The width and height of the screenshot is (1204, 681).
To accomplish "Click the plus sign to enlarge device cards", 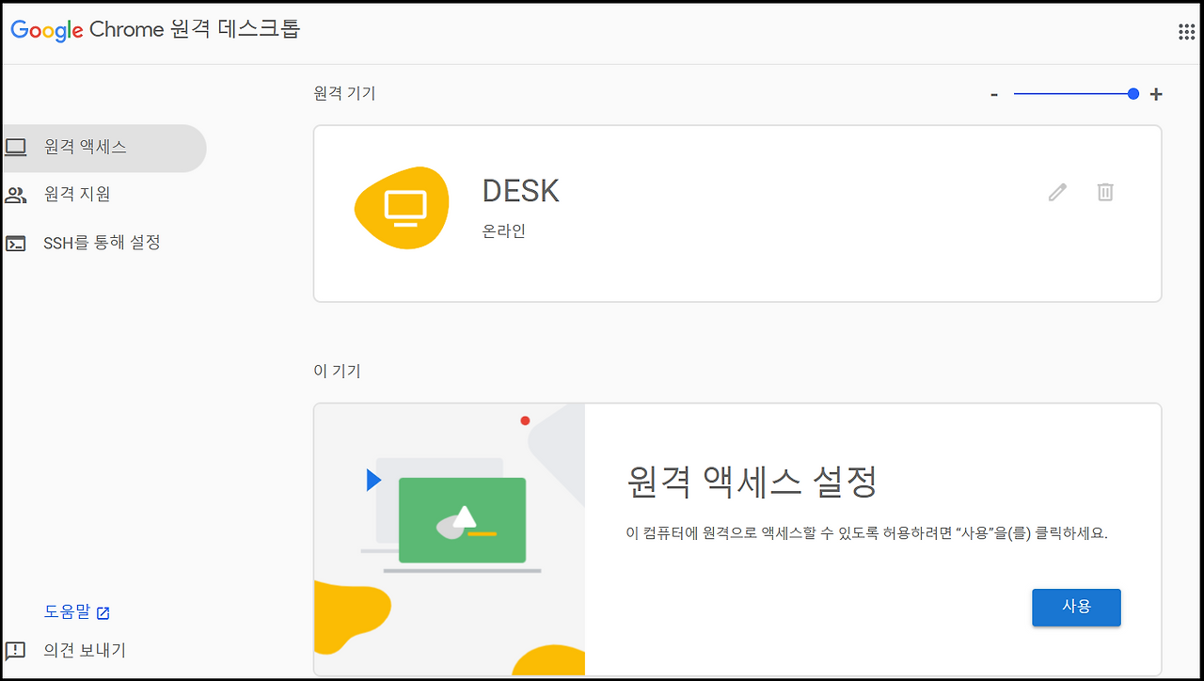I will pos(1157,94).
